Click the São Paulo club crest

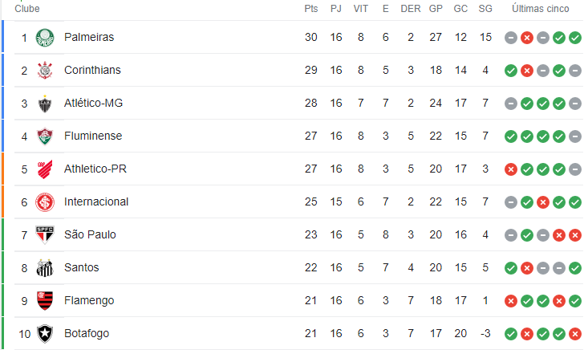click(x=45, y=235)
